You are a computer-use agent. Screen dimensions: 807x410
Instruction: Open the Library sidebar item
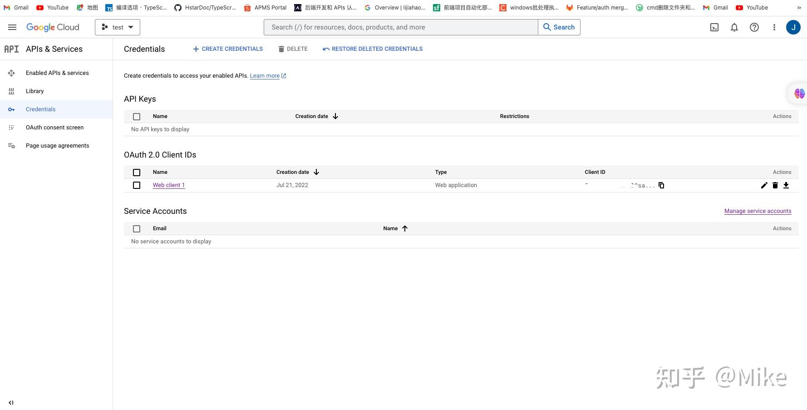(x=34, y=91)
